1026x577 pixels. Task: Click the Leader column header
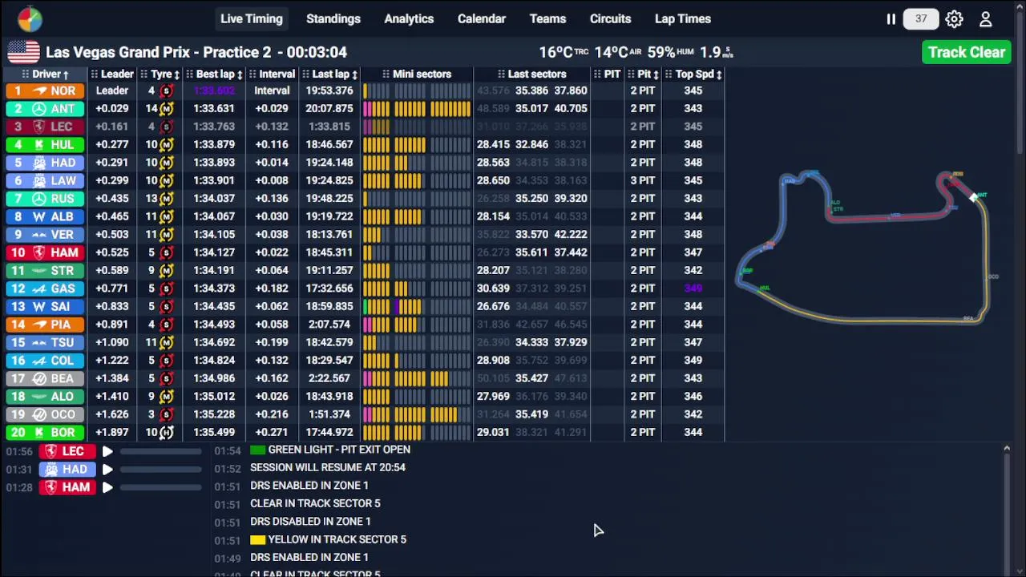112,74
